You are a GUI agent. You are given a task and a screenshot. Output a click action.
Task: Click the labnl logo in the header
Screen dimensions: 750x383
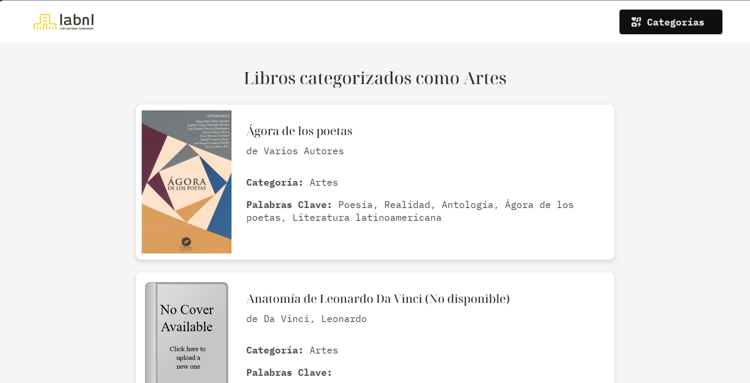tap(64, 22)
